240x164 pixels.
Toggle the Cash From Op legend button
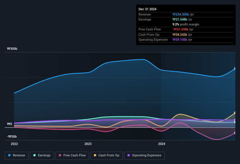pos(106,156)
